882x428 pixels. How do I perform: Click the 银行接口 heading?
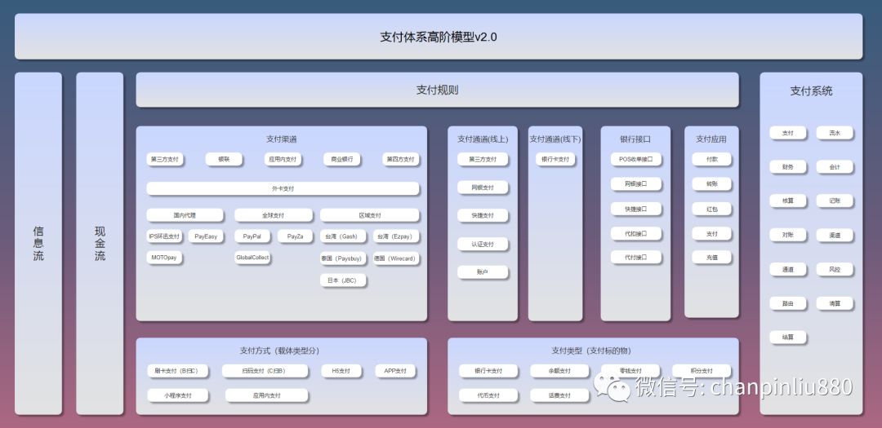coord(635,139)
